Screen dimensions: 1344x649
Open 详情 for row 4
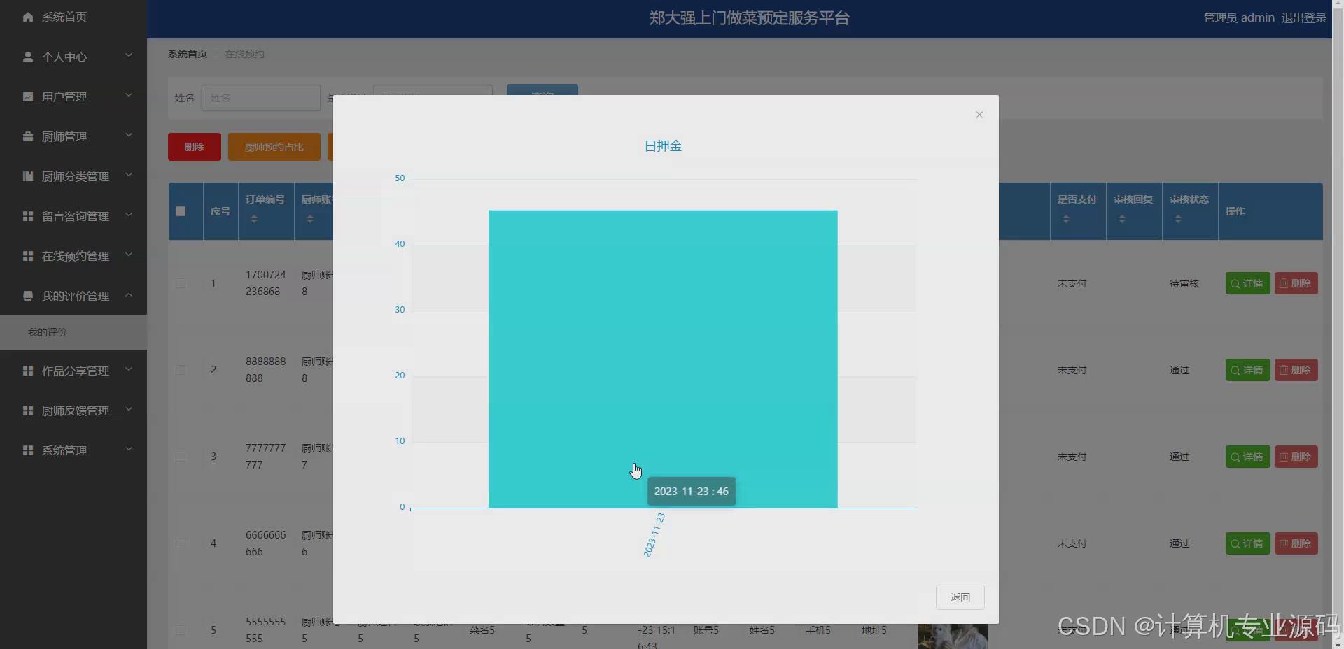(x=1247, y=543)
